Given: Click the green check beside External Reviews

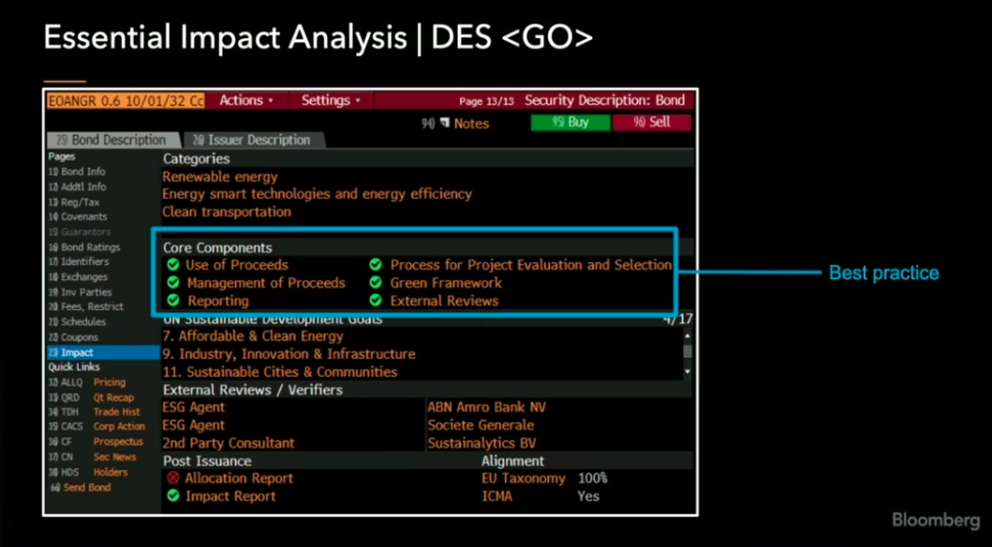Looking at the screenshot, I should 376,301.
